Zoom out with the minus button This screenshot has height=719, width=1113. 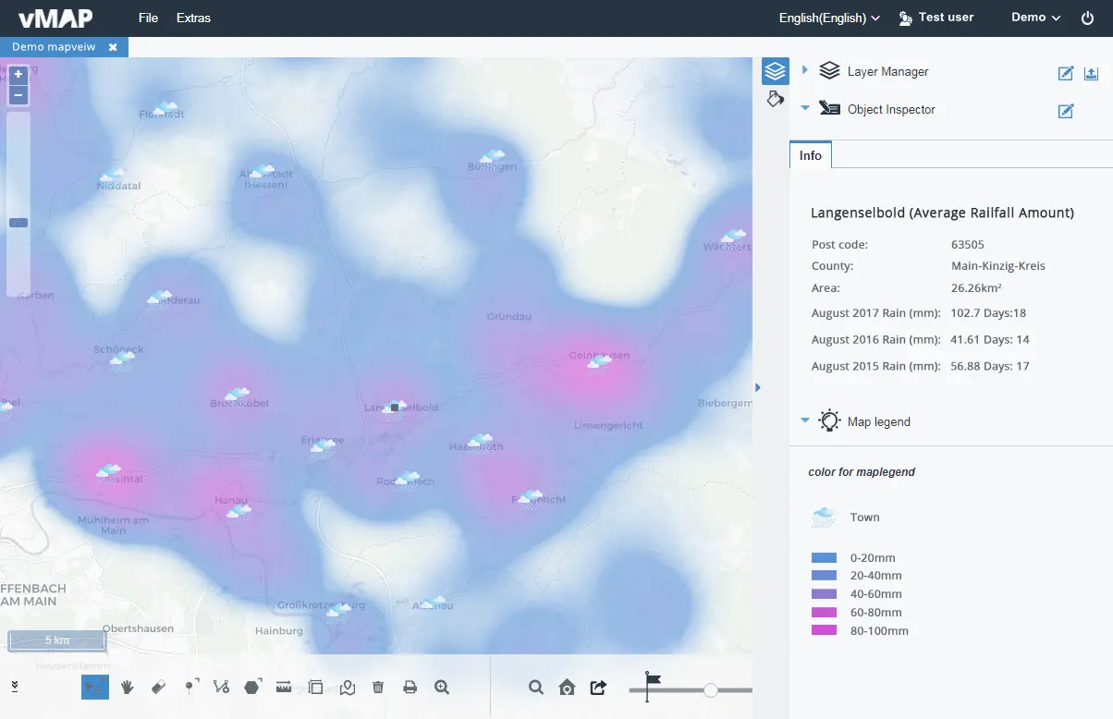coord(18,94)
